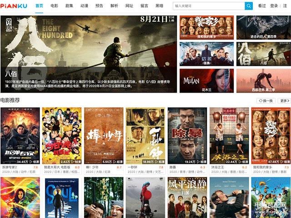Open the 首页 home tab
291x218 pixels.
click(x=39, y=6)
